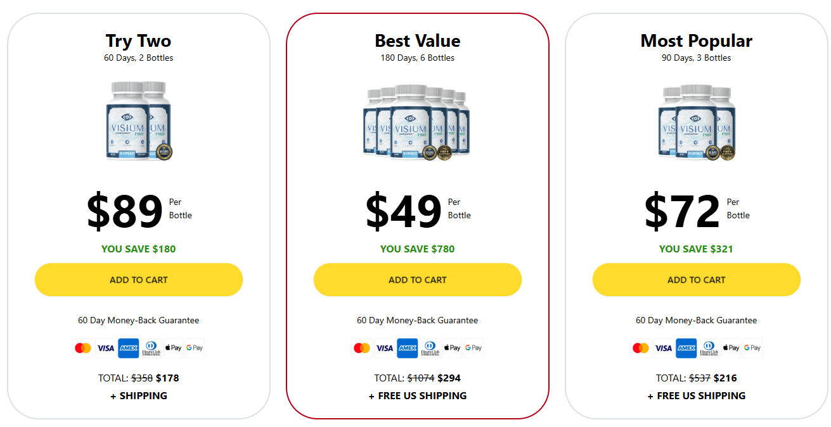Add the 2-bottle Try Two package to cart
The height and width of the screenshot is (427, 831).
tap(139, 280)
